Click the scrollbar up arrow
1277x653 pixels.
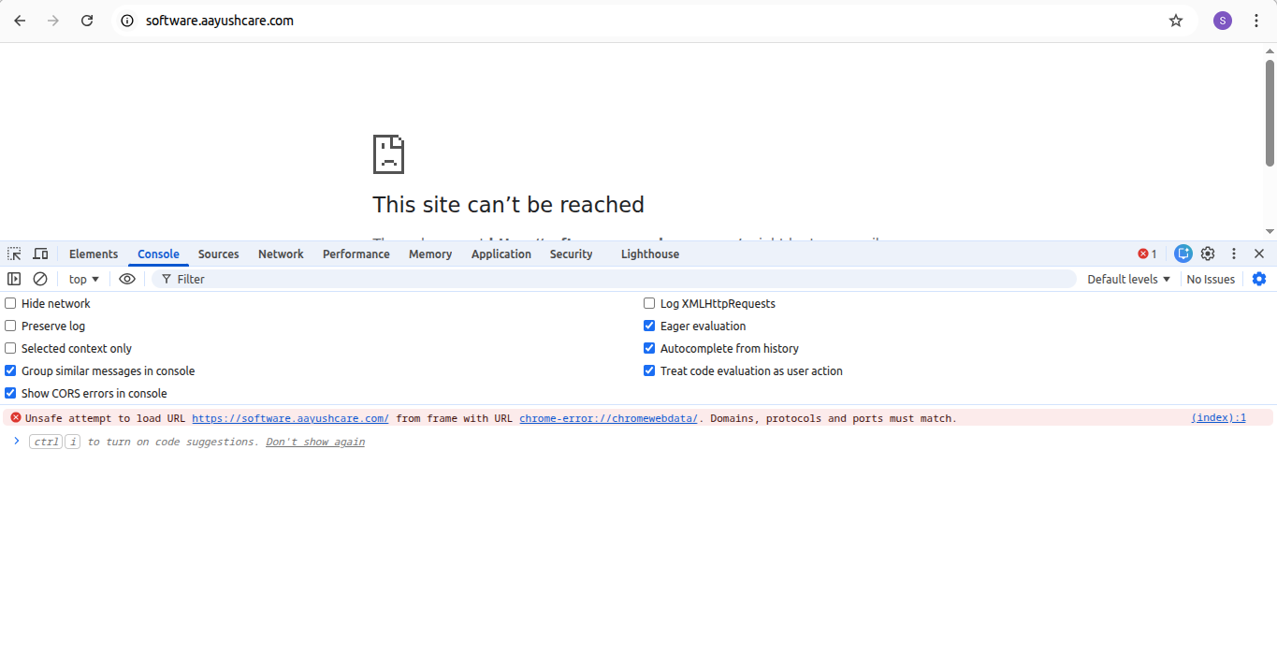pyautogui.click(x=1270, y=51)
